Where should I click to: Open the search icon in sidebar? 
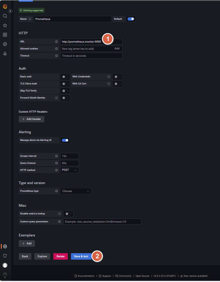5,16
